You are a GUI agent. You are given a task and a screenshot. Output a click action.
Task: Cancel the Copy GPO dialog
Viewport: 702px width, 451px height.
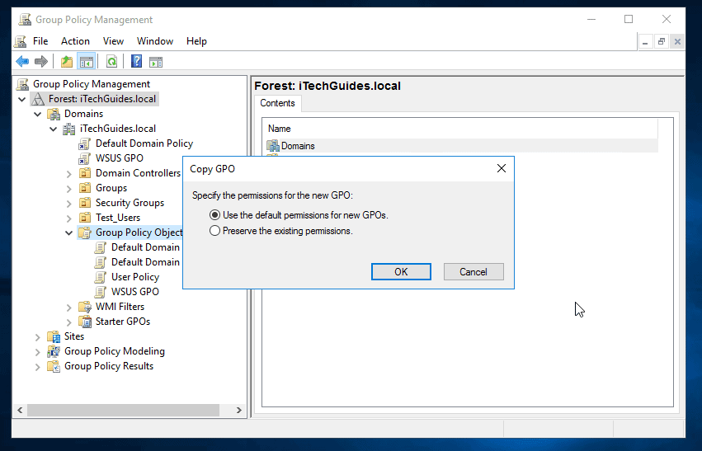473,271
